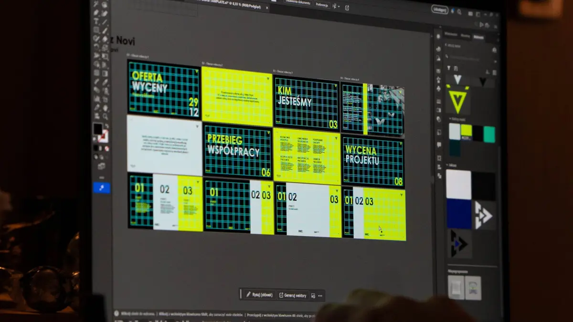Select the Rectangle tool

(96, 30)
